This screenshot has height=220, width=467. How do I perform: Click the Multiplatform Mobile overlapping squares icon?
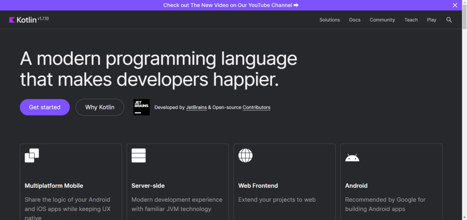coord(32,155)
